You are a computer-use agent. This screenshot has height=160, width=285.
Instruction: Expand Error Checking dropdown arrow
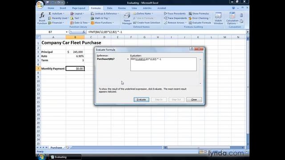pos(210,18)
